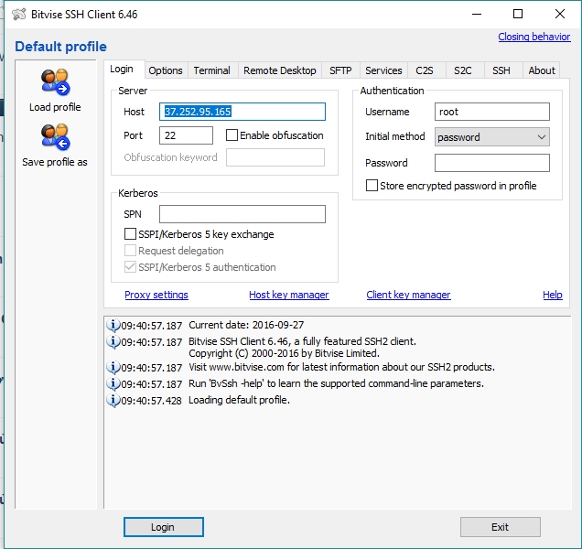
Task: Follow the Closing behavior link
Action: (533, 37)
